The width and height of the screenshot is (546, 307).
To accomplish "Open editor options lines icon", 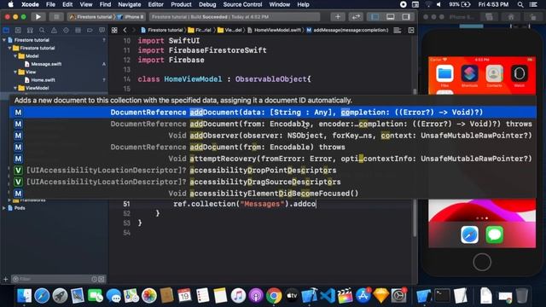I will click(398, 31).
